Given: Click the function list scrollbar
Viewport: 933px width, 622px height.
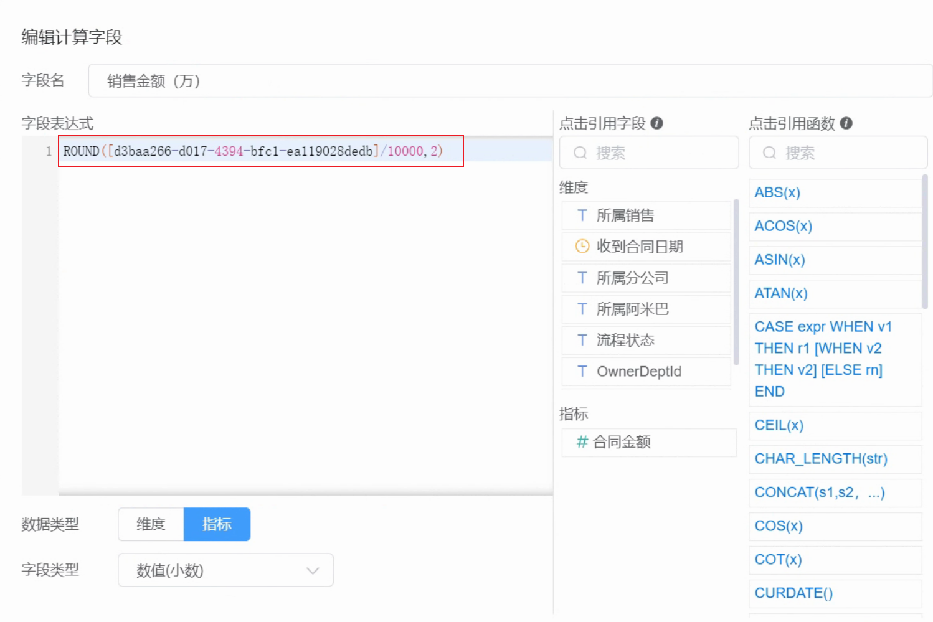Looking at the screenshot, I should pos(925,242).
